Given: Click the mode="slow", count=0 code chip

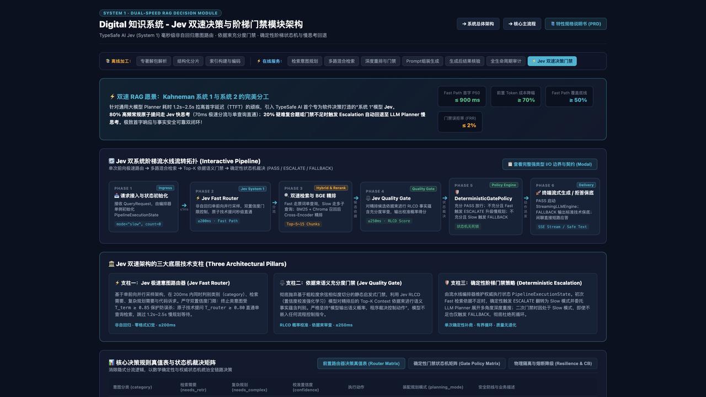Looking at the screenshot, I should click(x=138, y=224).
